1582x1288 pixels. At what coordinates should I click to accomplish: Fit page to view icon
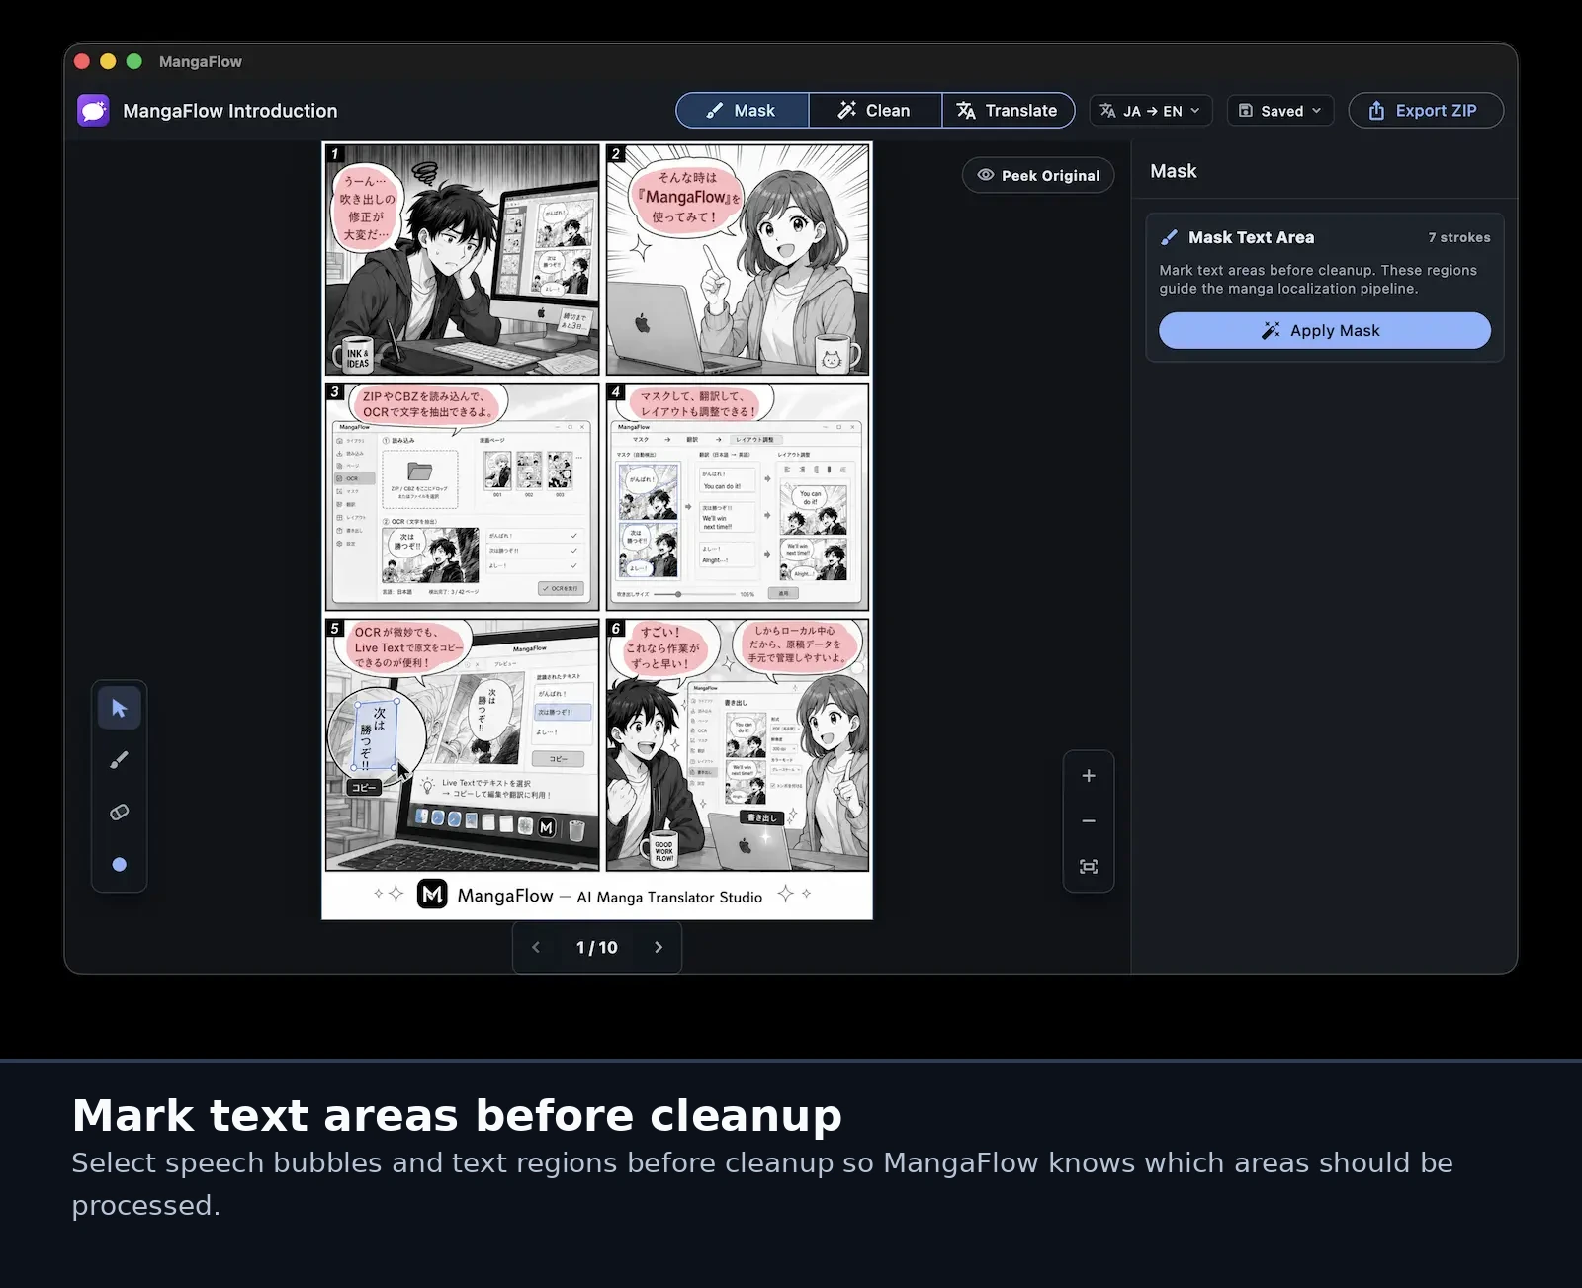[x=1089, y=867]
